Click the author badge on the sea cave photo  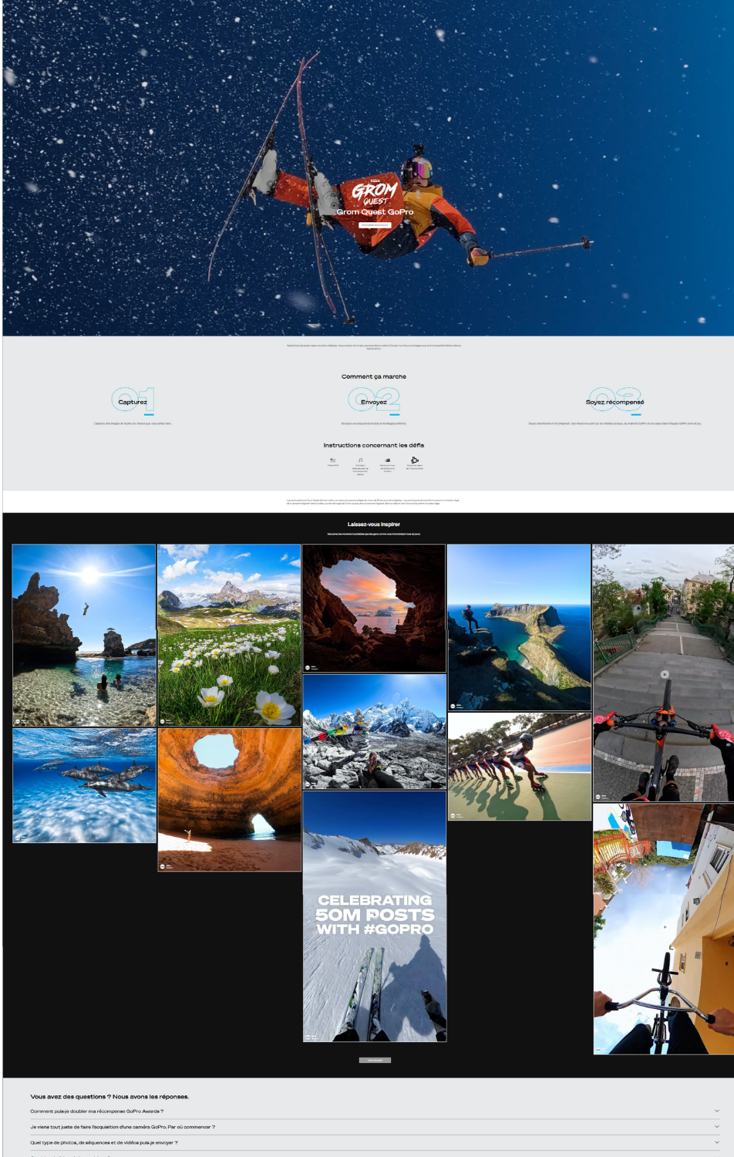click(x=312, y=666)
